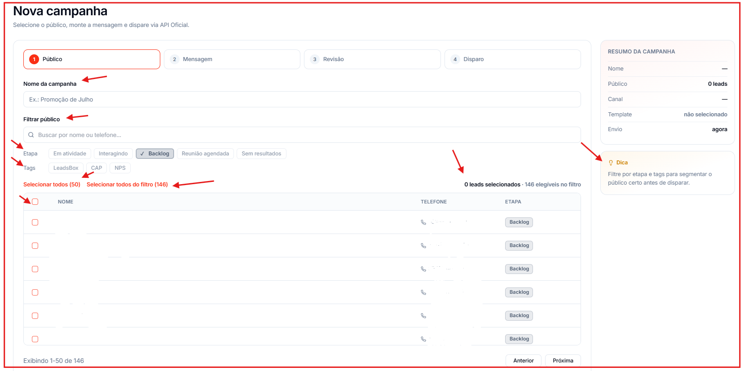Click the Canal row in summary
This screenshot has height=371, width=744.
point(668,99)
